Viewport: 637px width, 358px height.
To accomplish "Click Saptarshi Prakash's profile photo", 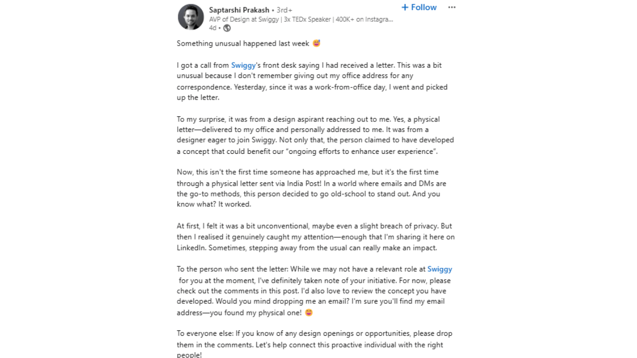I will 191,17.
